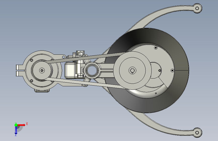This screenshot has height=141, width=218.
Task: Click the red X axis arrow of the triad
Action: [21, 125]
